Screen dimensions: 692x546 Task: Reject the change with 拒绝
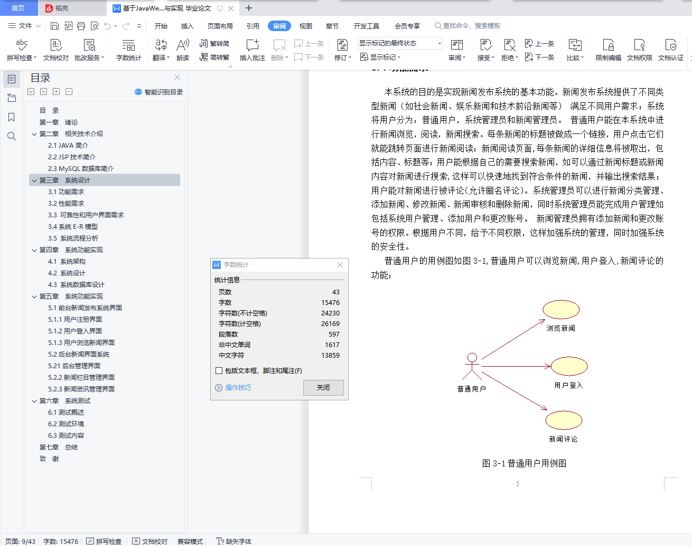(509, 50)
